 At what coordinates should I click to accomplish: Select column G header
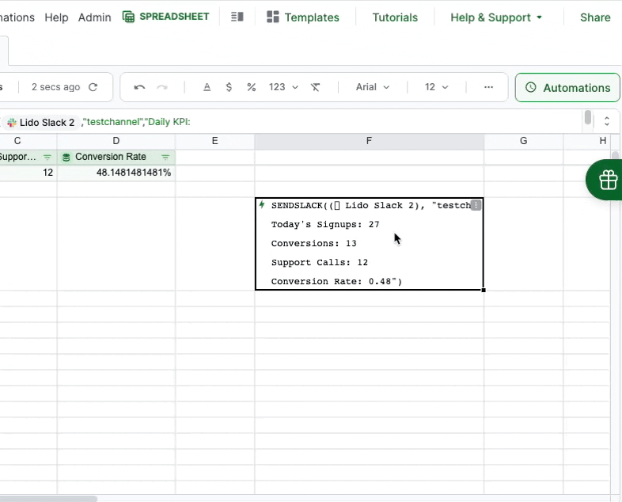pos(523,141)
